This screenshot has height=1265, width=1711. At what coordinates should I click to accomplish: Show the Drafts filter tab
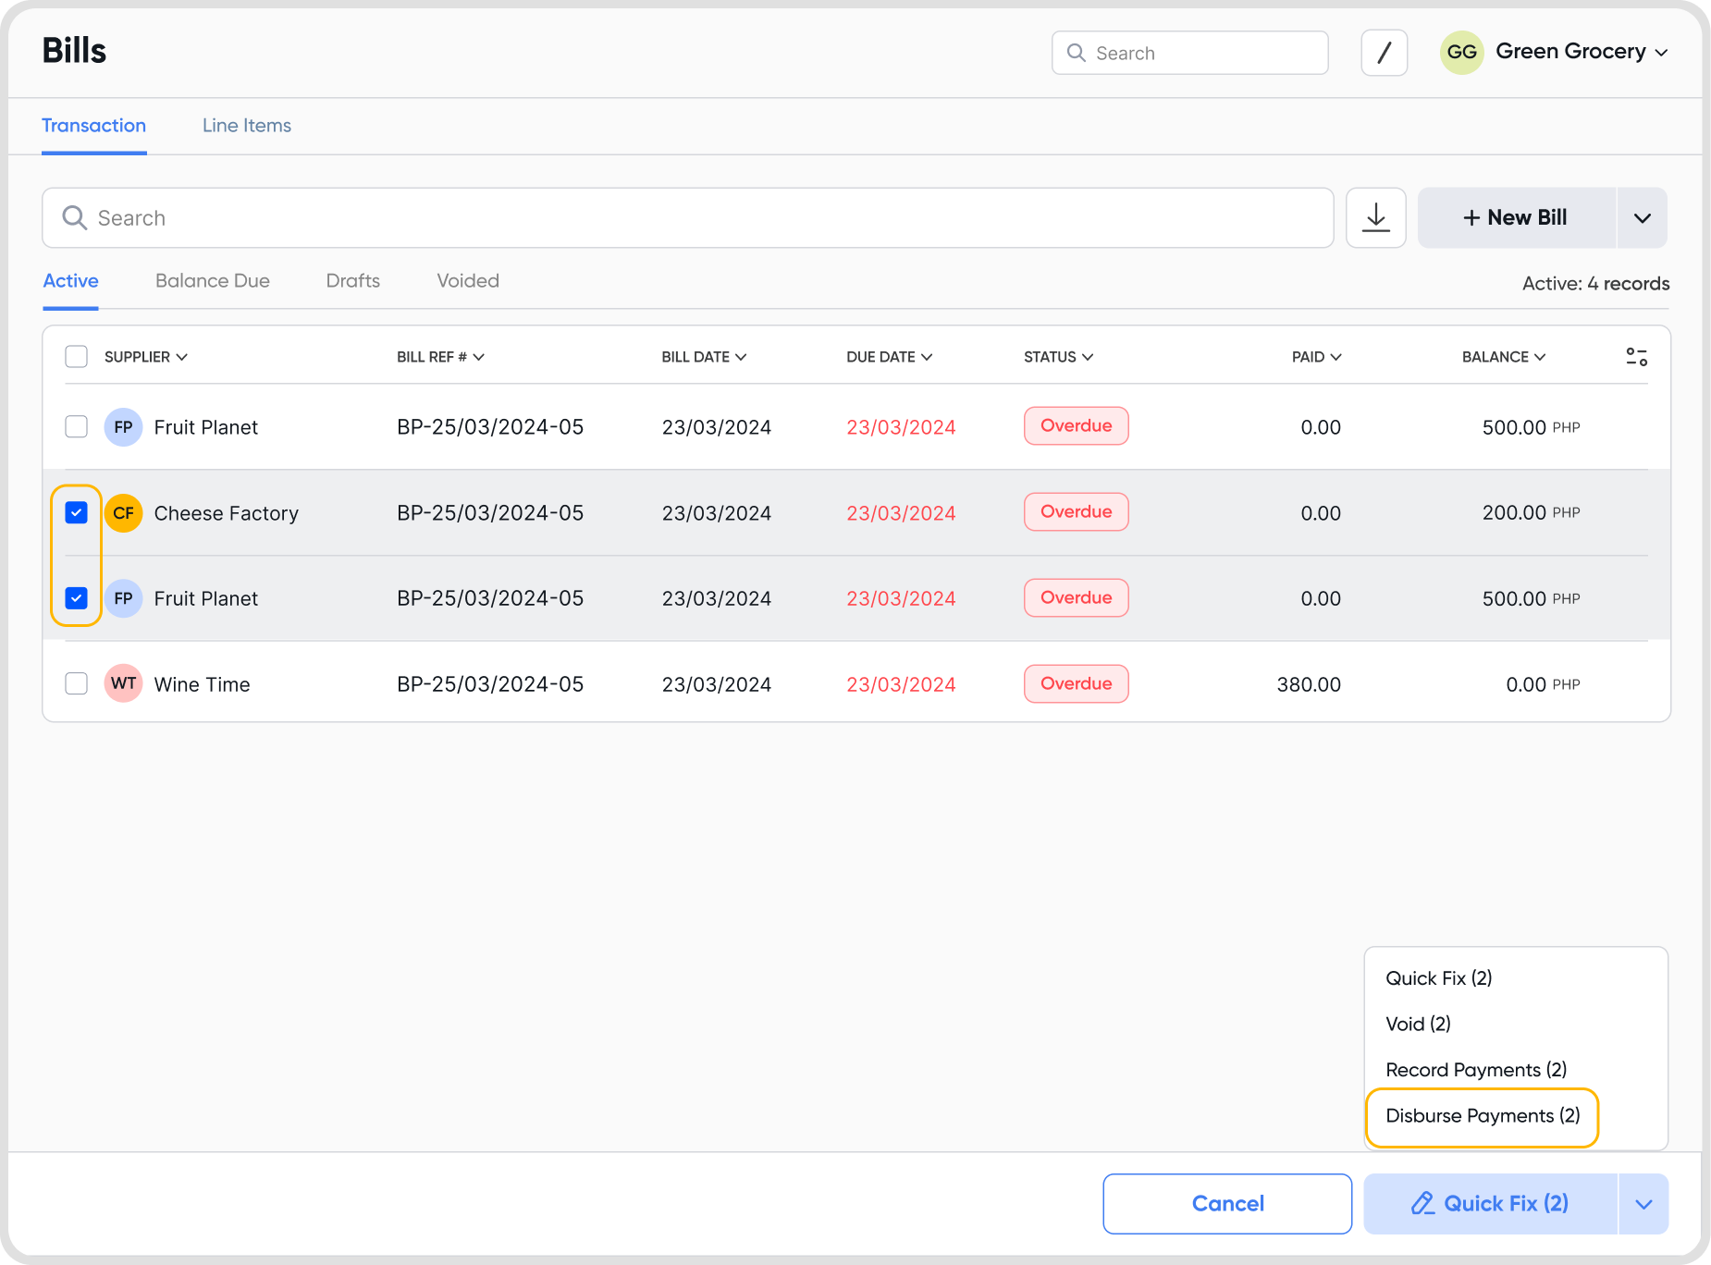pyautogui.click(x=353, y=281)
